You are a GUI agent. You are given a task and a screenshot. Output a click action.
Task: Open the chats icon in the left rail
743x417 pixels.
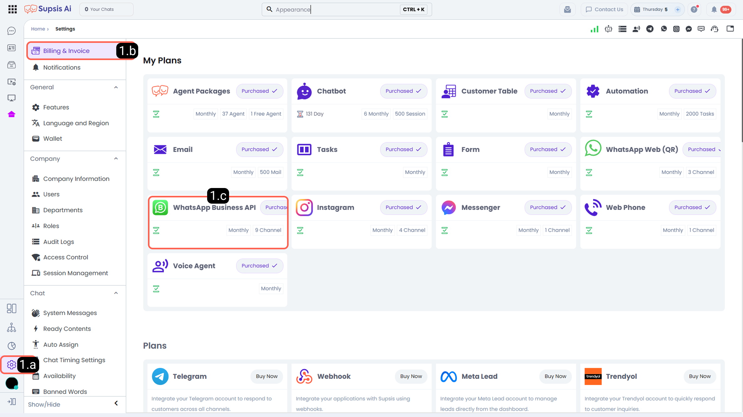point(12,31)
